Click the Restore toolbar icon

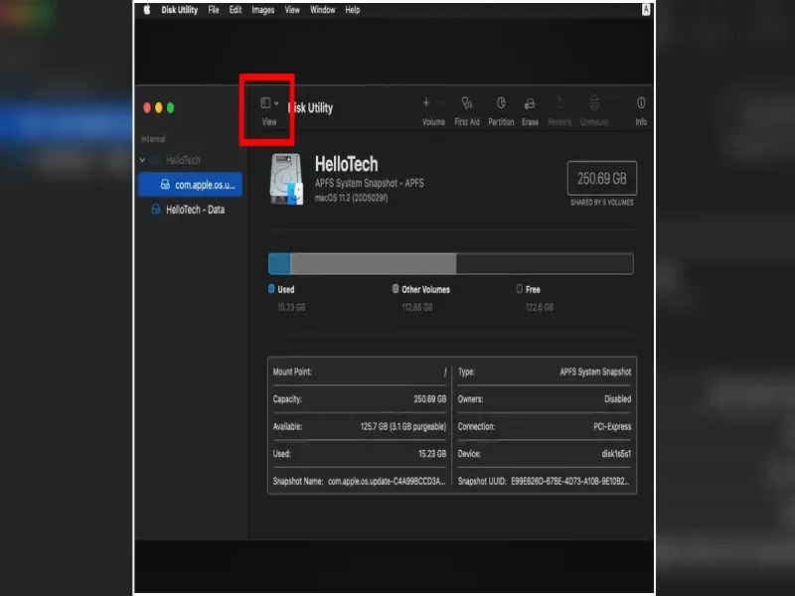559,103
